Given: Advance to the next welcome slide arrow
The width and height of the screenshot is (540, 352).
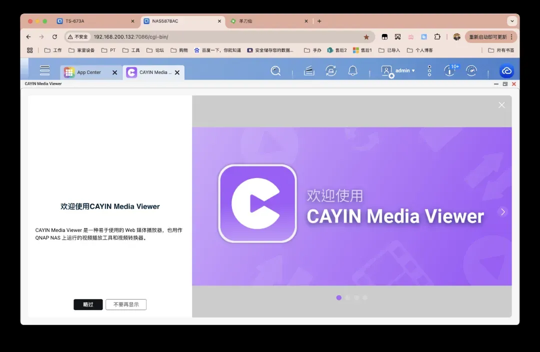Looking at the screenshot, I should pyautogui.click(x=503, y=211).
